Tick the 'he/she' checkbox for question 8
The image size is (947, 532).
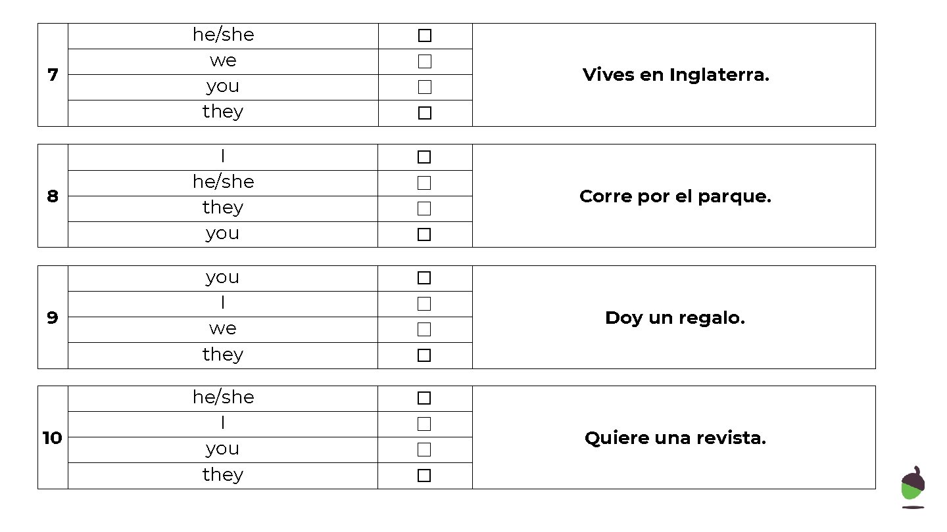(424, 183)
